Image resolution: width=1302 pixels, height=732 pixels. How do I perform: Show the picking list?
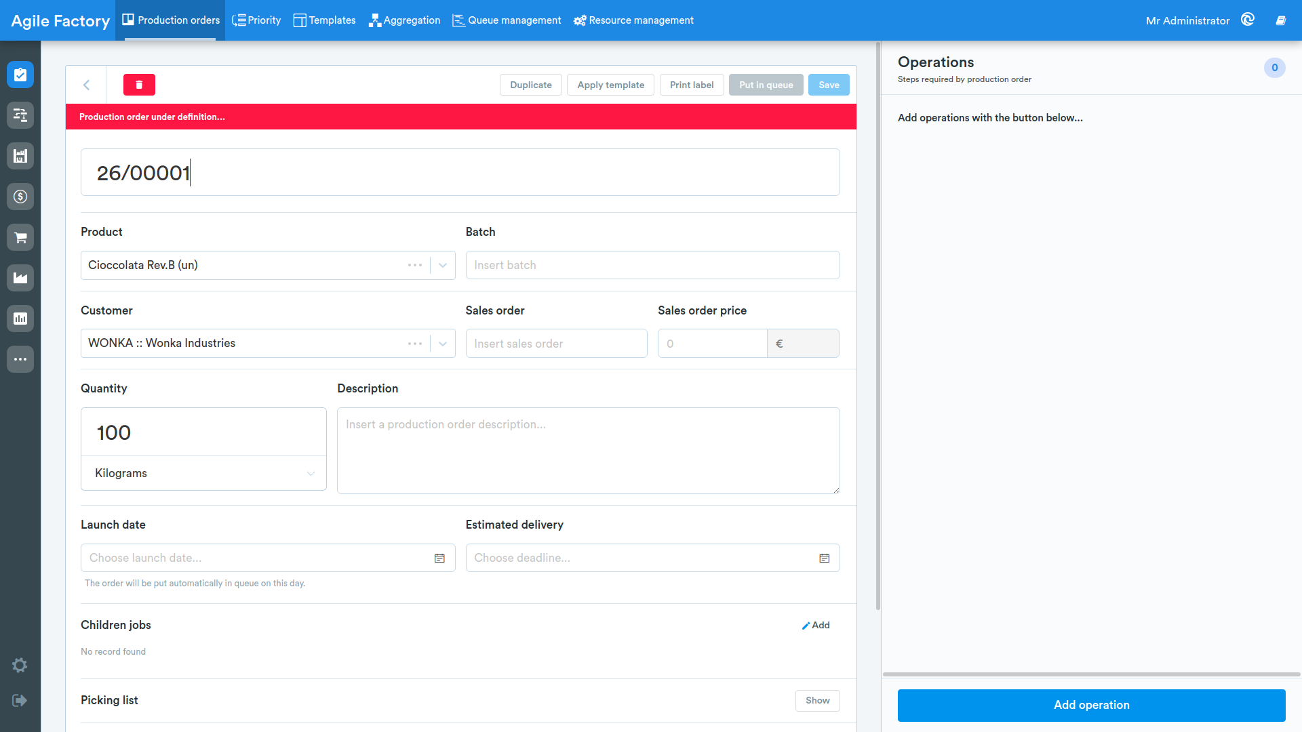tap(818, 700)
